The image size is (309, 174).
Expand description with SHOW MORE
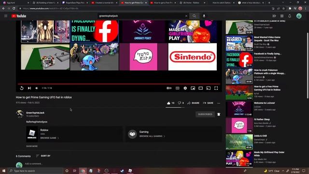32,146
